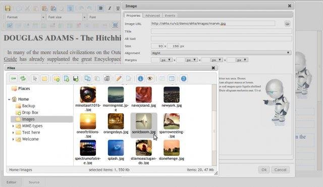
Task: Click the upload files save icon
Action: [76, 78]
